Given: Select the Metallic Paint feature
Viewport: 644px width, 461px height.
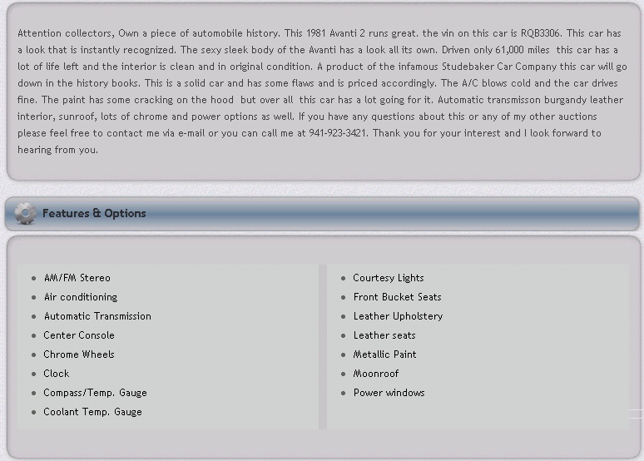Looking at the screenshot, I should click(384, 354).
